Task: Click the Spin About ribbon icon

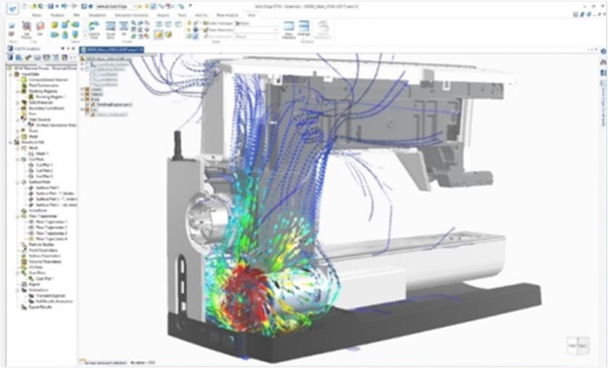Action: point(94,29)
